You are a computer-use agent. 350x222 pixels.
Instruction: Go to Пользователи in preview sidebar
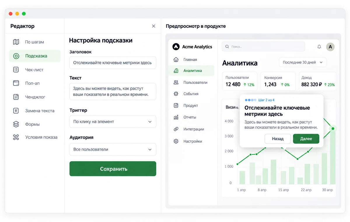pos(191,82)
